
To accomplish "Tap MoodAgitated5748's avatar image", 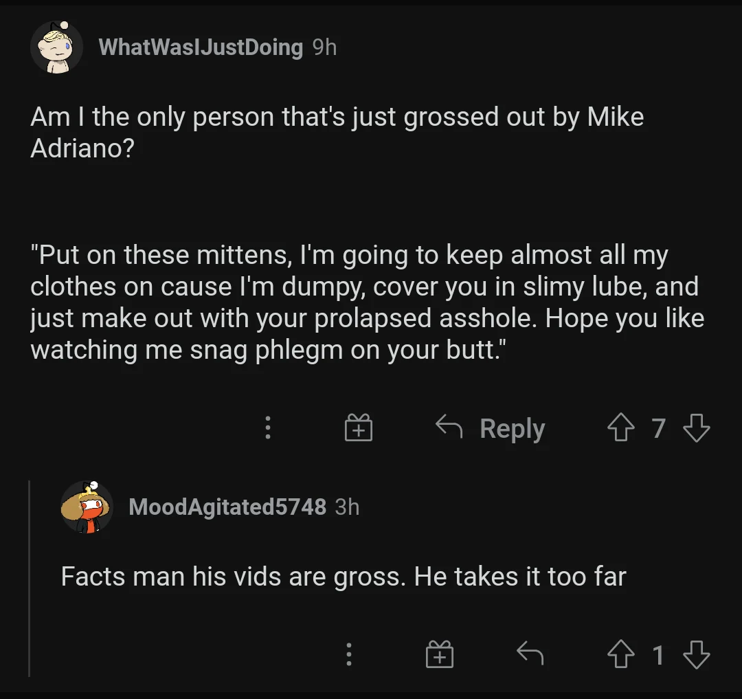I will click(87, 507).
